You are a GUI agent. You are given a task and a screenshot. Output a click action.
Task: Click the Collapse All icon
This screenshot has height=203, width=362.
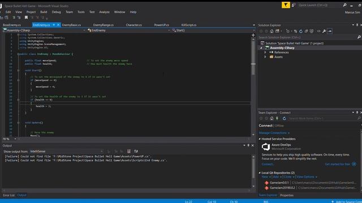tap(306, 31)
